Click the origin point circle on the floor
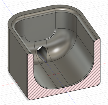The height and width of the screenshot is (105, 108). click(55, 74)
